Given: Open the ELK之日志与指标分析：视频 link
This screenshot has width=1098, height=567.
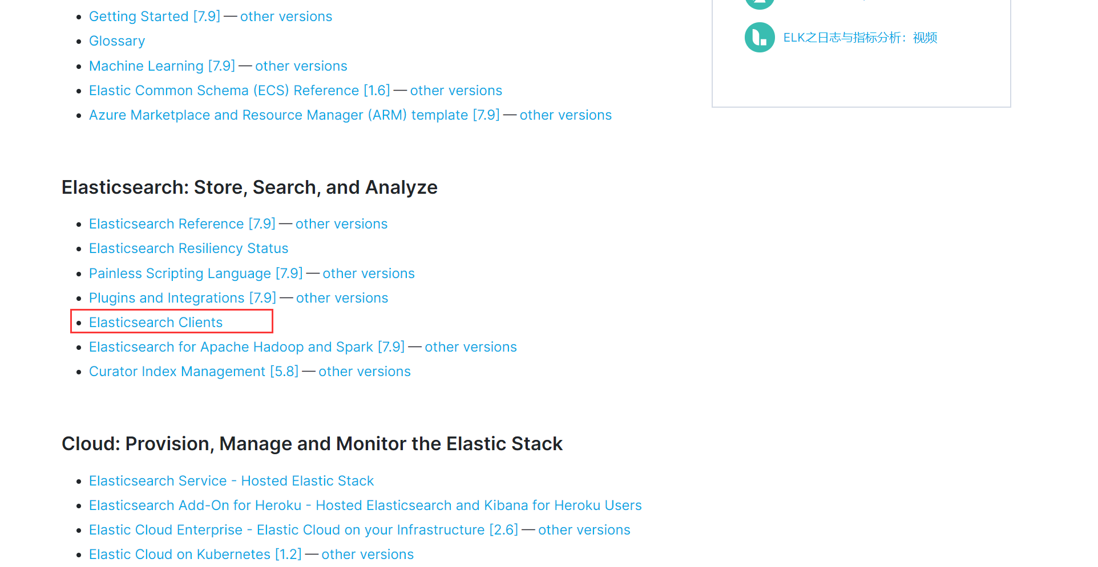Looking at the screenshot, I should pyautogui.click(x=859, y=38).
